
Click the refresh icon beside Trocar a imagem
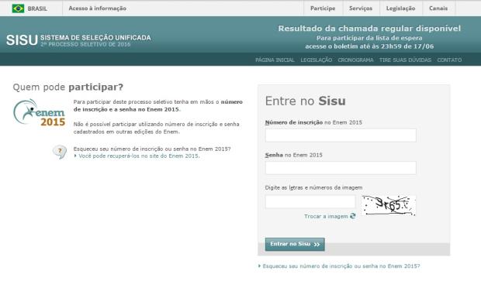point(353,216)
